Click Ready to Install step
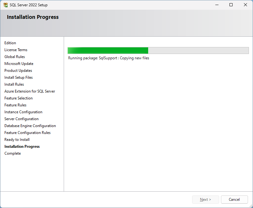Viewport: 253px width, 208px height. (17, 140)
